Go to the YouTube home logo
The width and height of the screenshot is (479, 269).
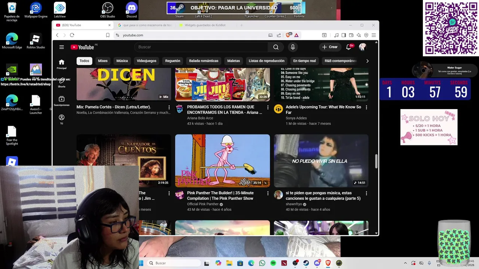[82, 47]
